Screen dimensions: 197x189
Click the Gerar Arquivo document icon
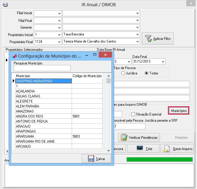[x=167, y=149]
